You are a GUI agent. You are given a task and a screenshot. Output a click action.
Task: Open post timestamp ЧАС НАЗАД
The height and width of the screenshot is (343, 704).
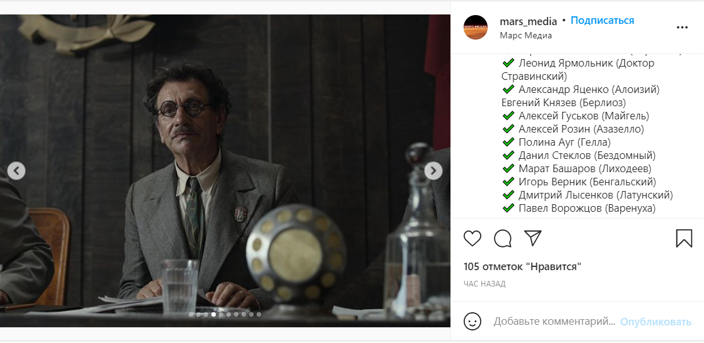[484, 284]
